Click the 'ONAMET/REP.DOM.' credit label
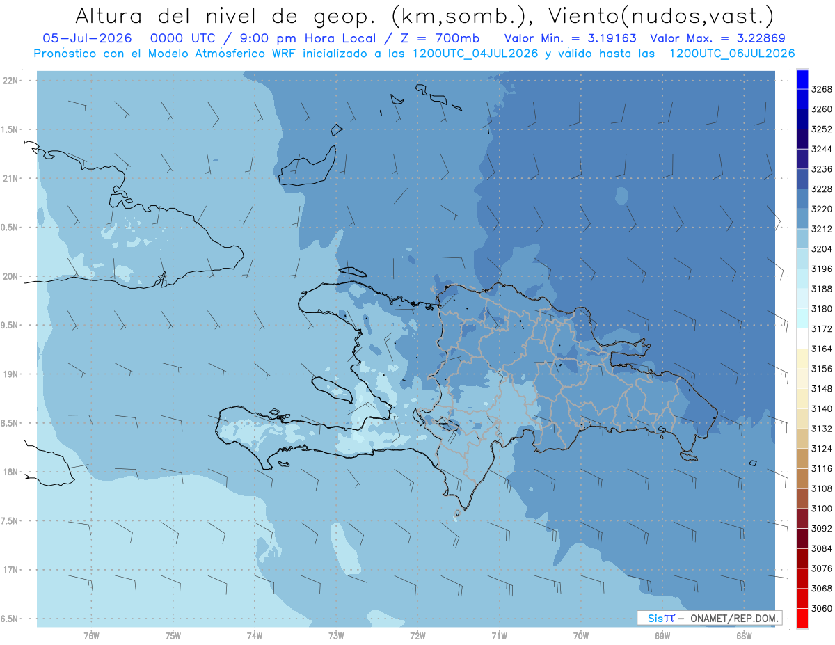The height and width of the screenshot is (645, 835). click(x=735, y=618)
